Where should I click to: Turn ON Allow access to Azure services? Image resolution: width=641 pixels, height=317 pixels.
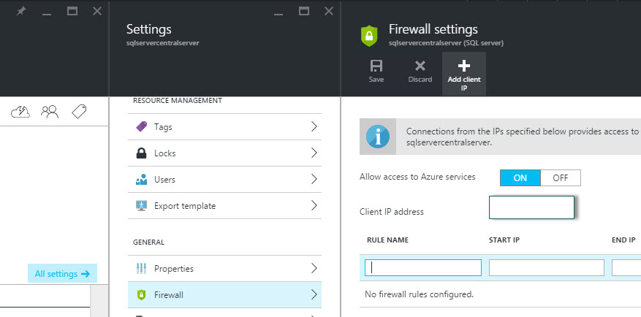pos(520,177)
